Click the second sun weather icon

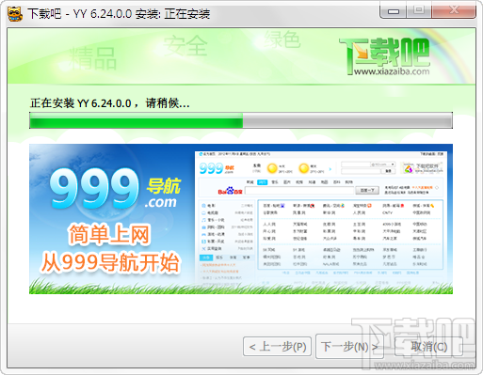tap(303, 168)
